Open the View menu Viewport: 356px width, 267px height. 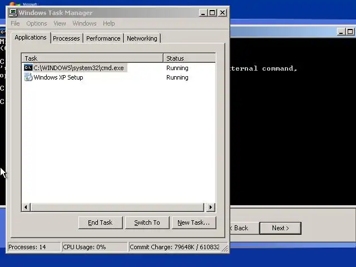60,23
